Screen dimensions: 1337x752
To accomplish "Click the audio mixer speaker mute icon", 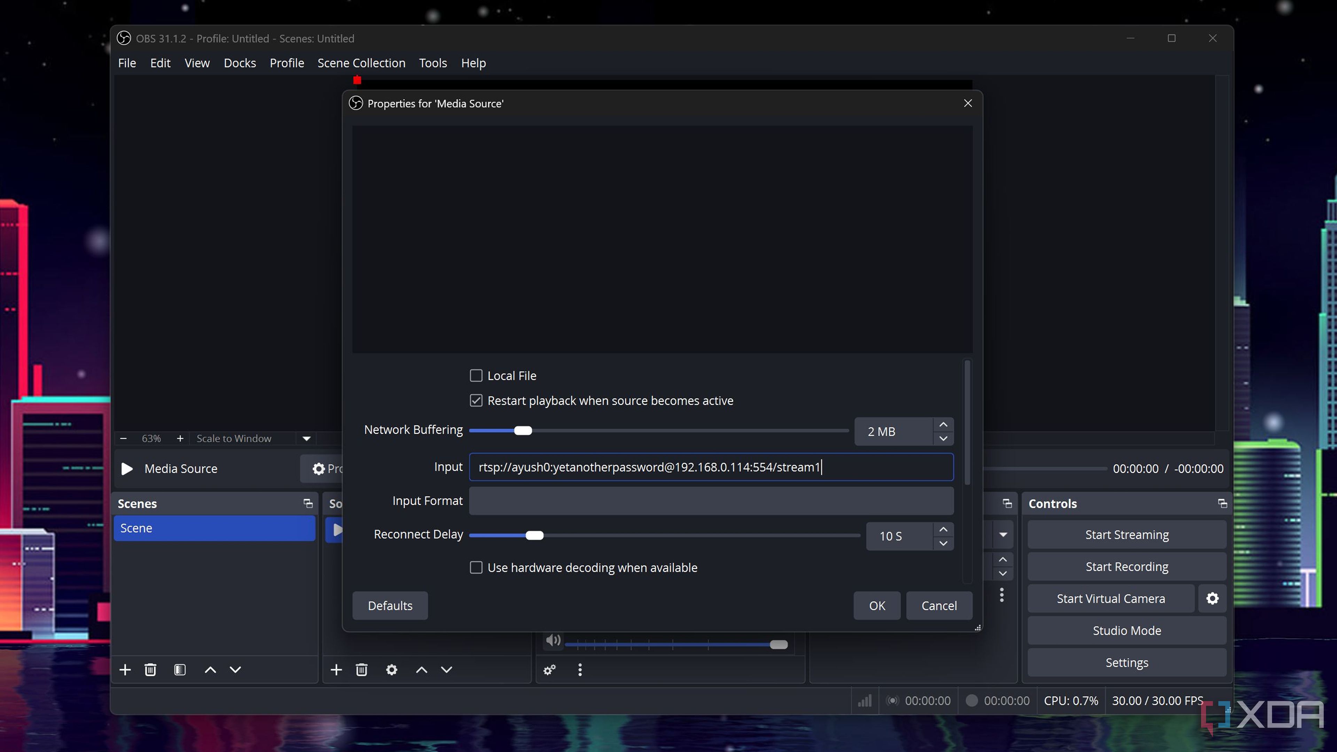I will (x=553, y=641).
